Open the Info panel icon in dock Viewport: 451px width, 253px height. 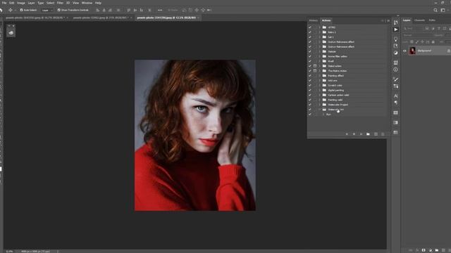[x=396, y=70]
